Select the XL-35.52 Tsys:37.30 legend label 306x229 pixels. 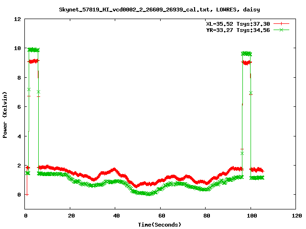click(x=238, y=24)
